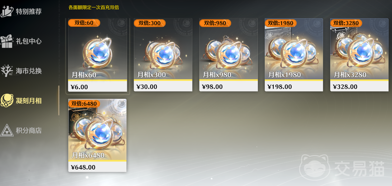392x186 pixels.
Task: Switch to the 礼包中心 tab
Action: (x=29, y=41)
